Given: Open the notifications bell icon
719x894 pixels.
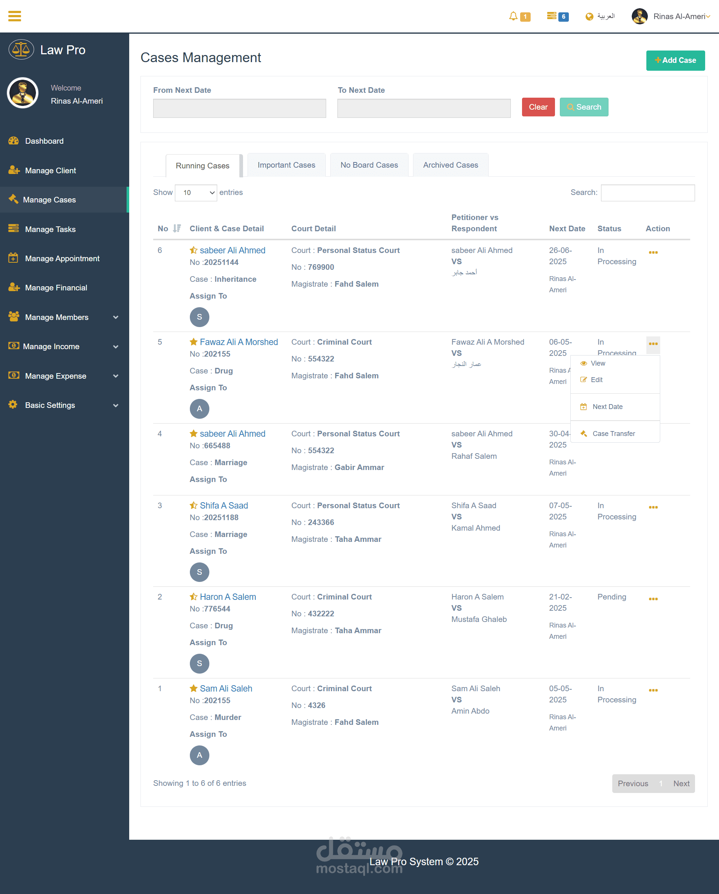Looking at the screenshot, I should click(x=513, y=16).
